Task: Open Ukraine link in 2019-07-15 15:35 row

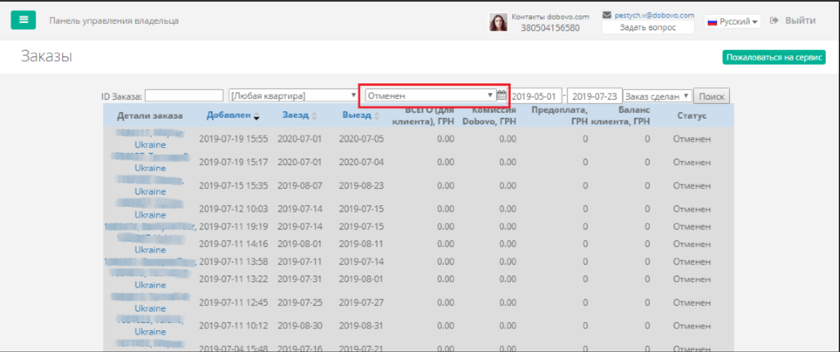Action: (150, 191)
